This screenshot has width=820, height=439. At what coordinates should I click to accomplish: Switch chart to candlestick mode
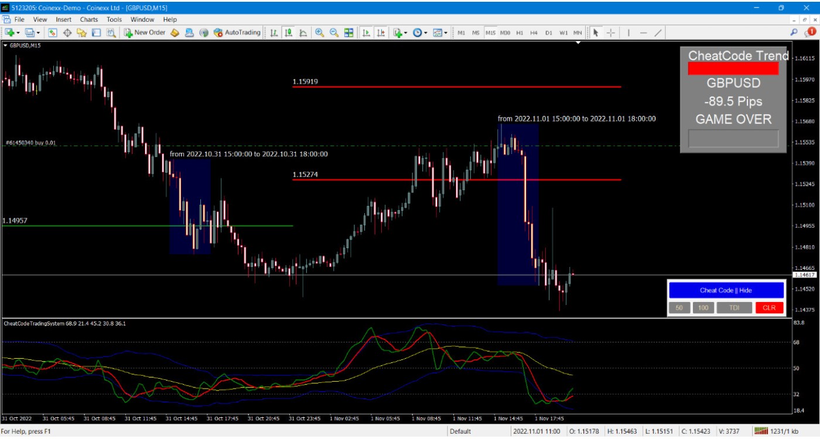point(288,33)
